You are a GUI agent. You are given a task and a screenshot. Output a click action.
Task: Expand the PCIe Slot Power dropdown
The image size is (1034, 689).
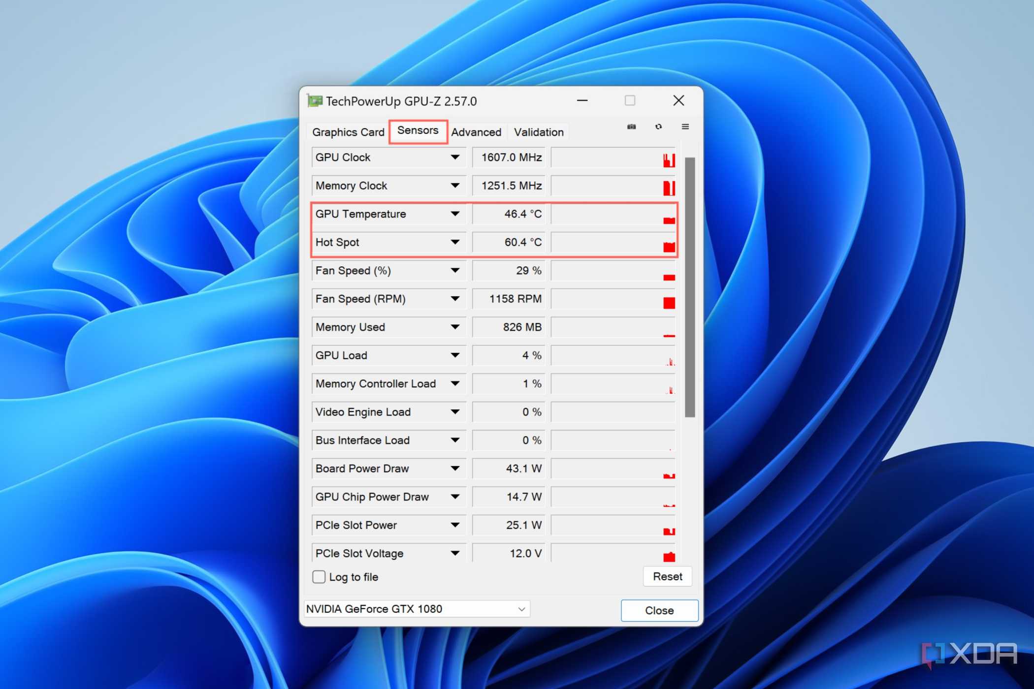[x=455, y=525]
